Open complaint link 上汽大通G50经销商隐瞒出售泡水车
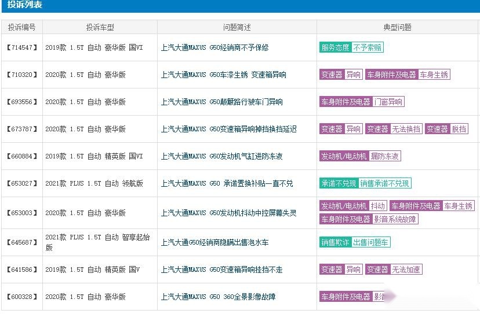The image size is (480, 314). (215, 242)
